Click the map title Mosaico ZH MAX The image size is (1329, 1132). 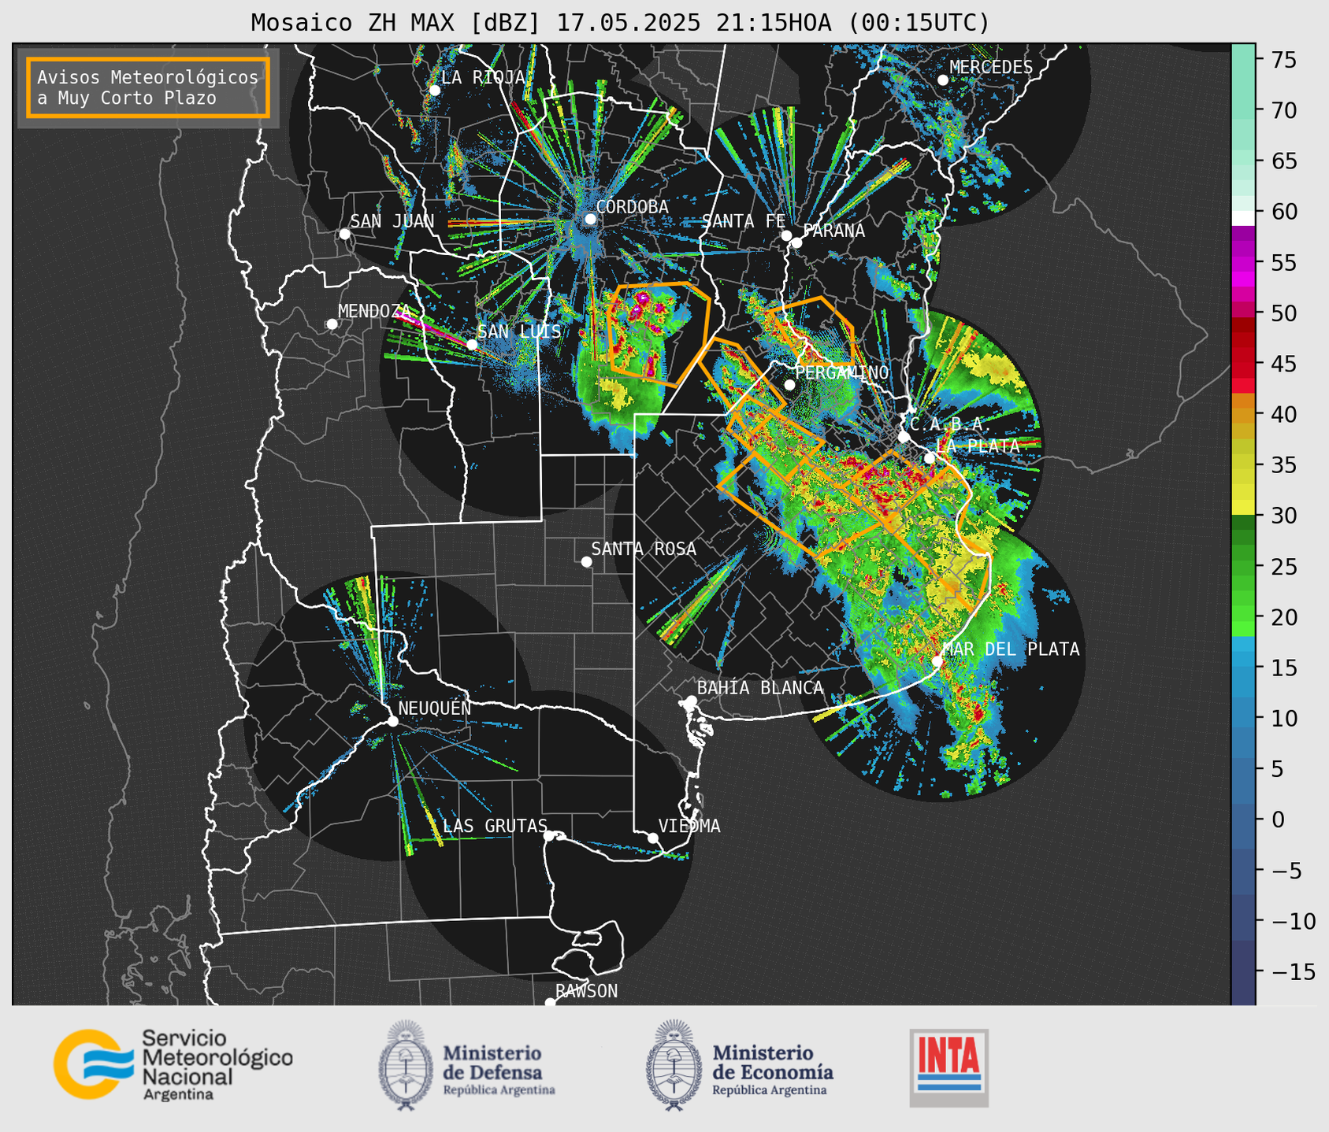pyautogui.click(x=620, y=23)
